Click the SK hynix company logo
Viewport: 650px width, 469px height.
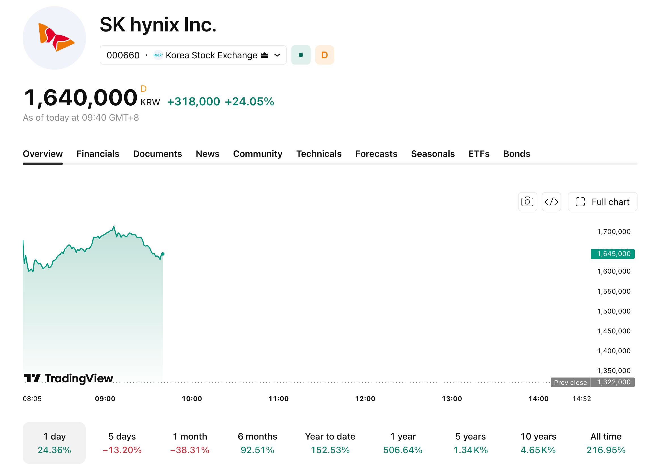tap(54, 38)
